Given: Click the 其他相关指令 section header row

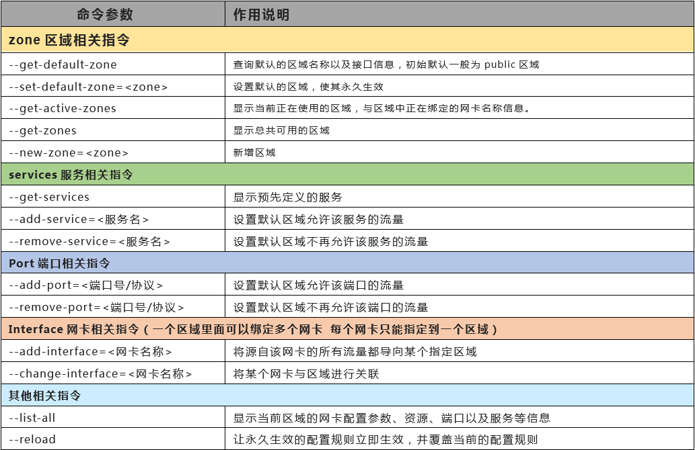Looking at the screenshot, I should pos(347,396).
